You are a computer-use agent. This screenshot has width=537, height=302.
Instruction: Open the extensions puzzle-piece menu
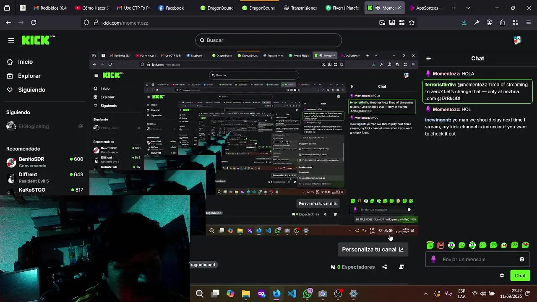pos(502,23)
